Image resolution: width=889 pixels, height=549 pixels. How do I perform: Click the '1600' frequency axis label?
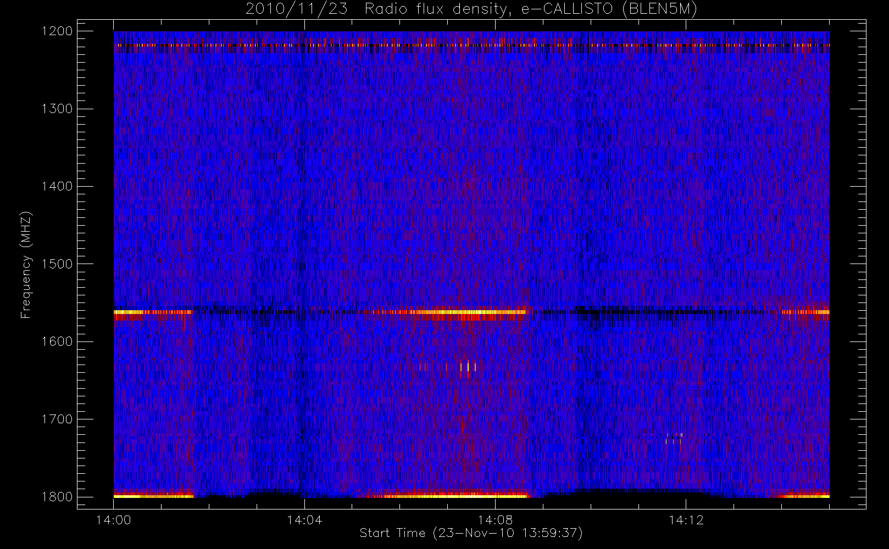coord(57,341)
